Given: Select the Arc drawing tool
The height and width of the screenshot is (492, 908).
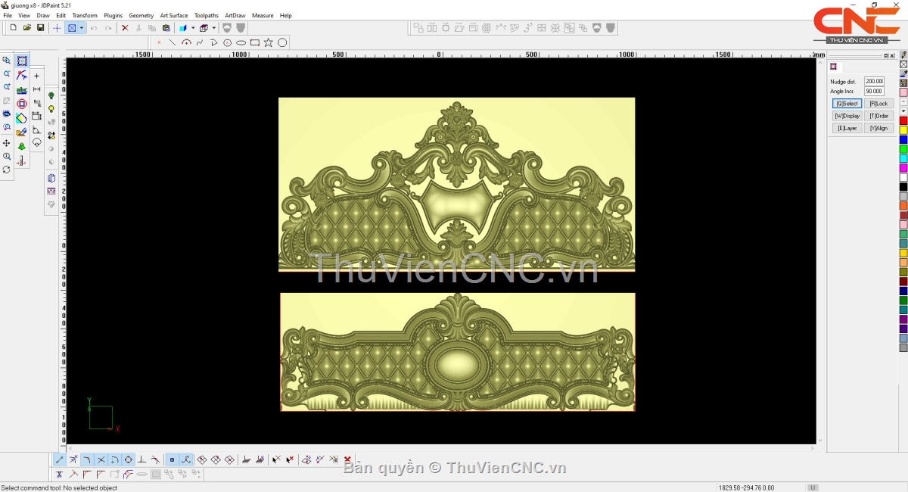Looking at the screenshot, I should pos(186,42).
